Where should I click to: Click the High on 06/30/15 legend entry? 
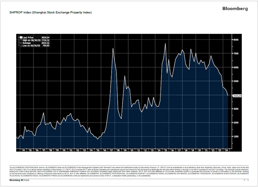(35, 40)
